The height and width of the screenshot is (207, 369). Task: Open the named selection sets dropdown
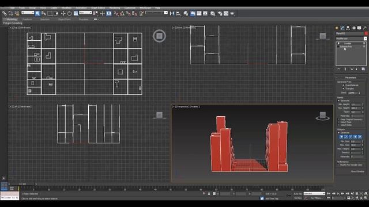[156, 13]
